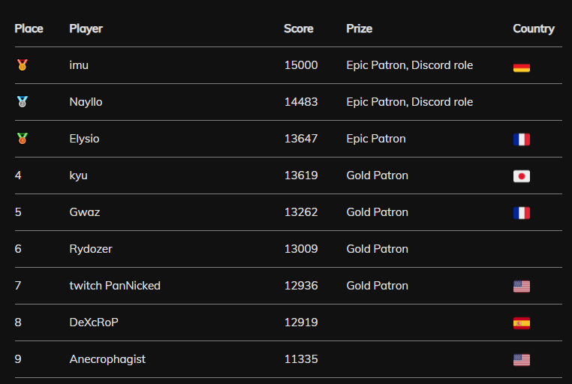This screenshot has height=384, width=572.
Task: Select player Nayllo in the table
Action: coord(86,102)
